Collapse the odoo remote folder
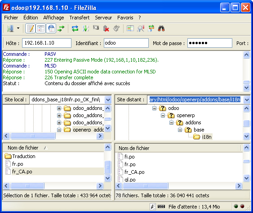 tap(155, 108)
